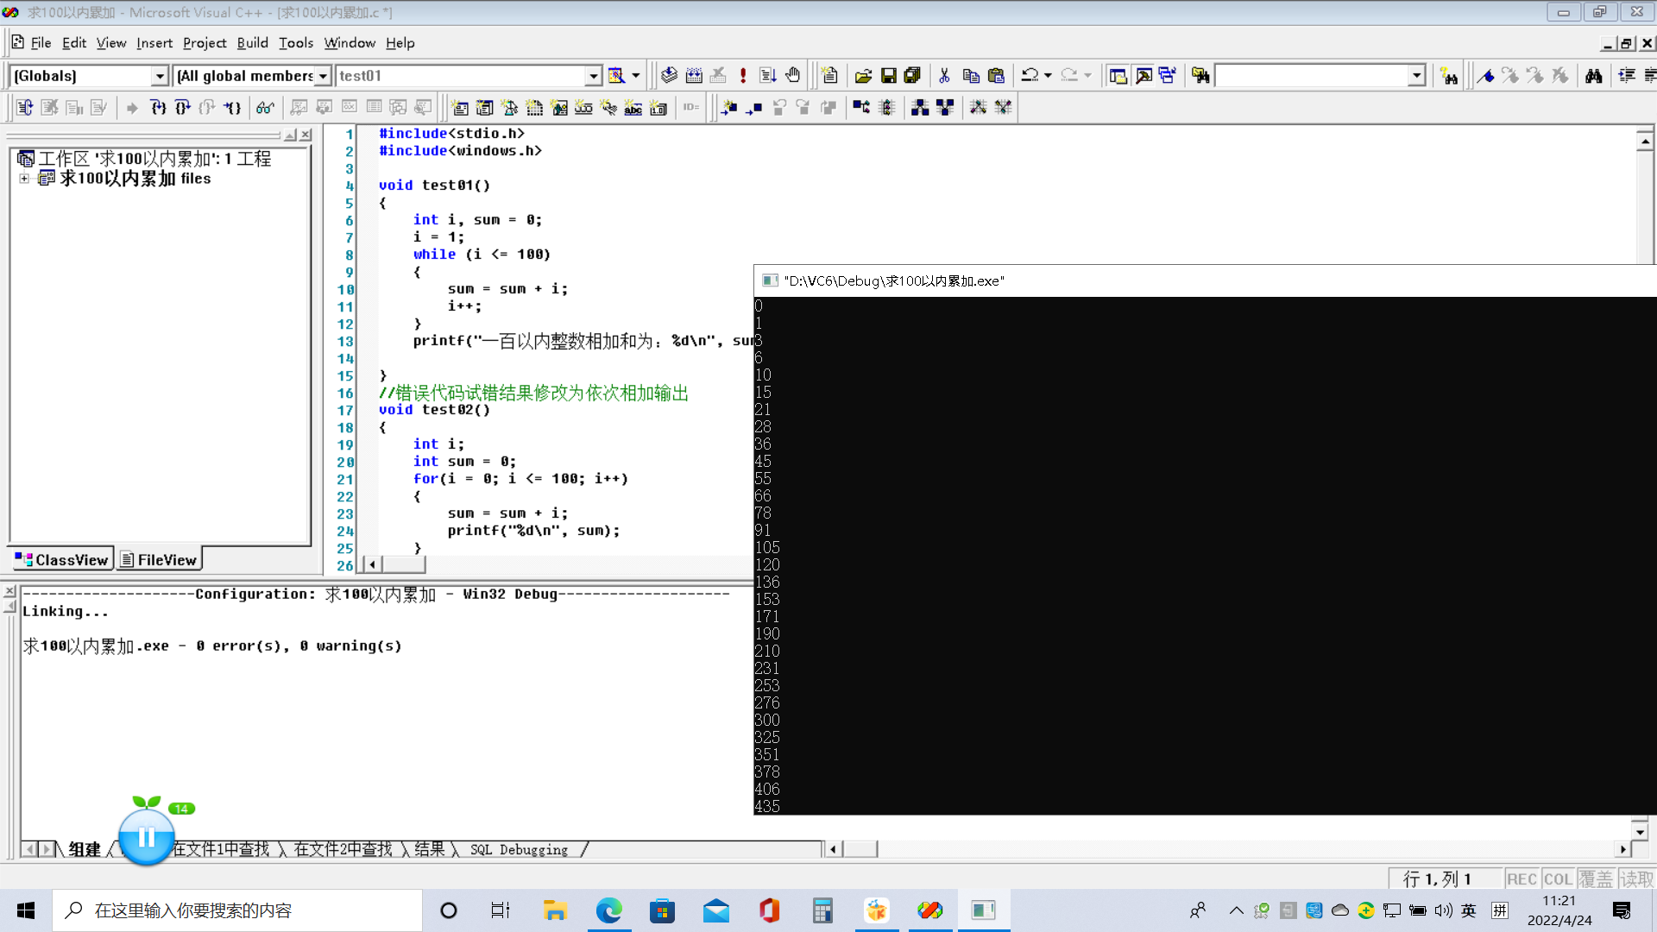
Task: Click the Compile toolbar icon
Action: click(x=669, y=76)
